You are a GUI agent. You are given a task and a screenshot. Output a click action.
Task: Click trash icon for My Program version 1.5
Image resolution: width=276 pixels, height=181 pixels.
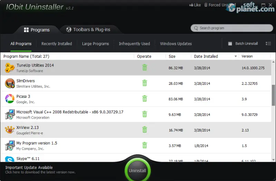coord(145,145)
